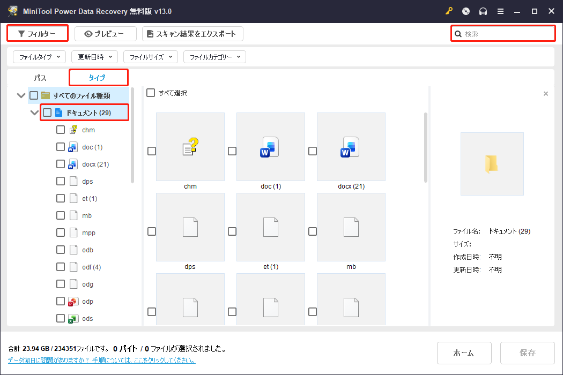563x375 pixels.
Task: Click the ods Excel icon in tree
Action: click(x=73, y=319)
